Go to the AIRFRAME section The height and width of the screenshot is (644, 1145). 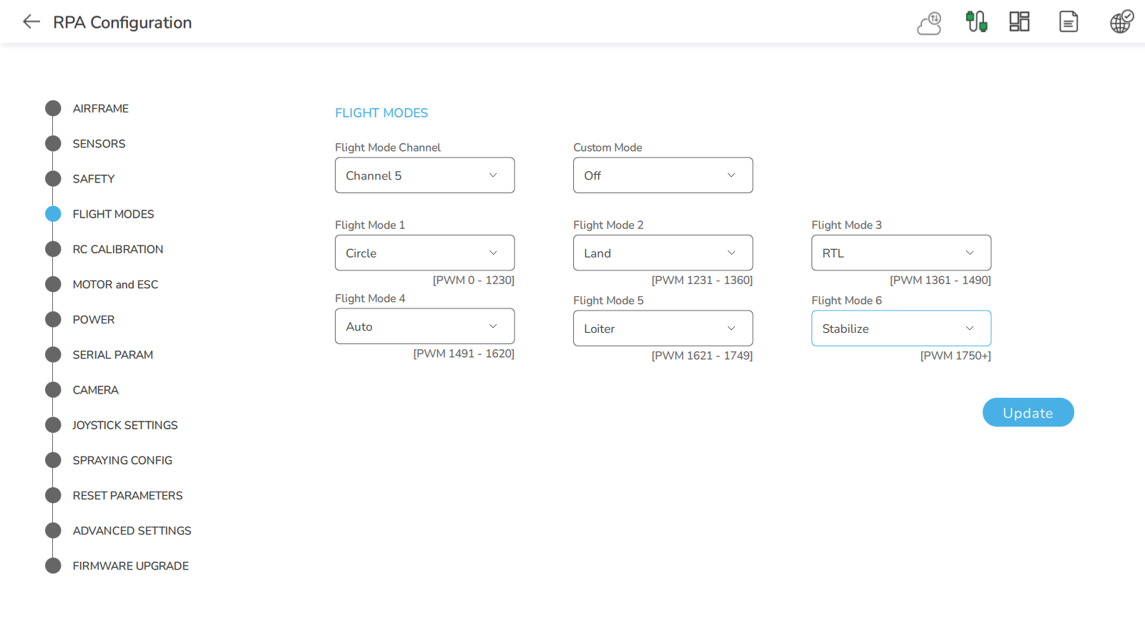pos(100,109)
